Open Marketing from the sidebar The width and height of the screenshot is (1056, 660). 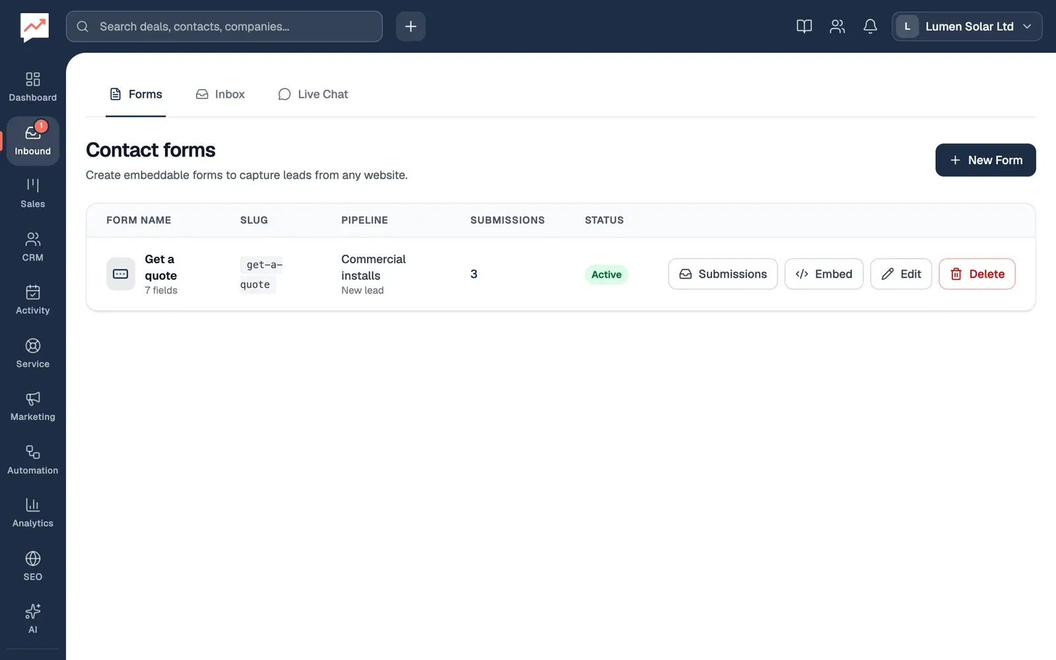(x=33, y=407)
